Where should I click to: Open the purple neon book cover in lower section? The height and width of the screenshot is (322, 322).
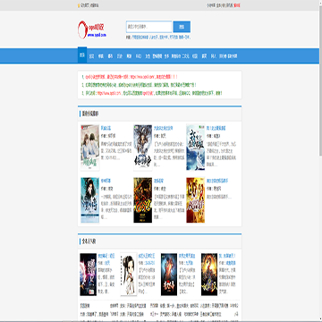click(89, 275)
